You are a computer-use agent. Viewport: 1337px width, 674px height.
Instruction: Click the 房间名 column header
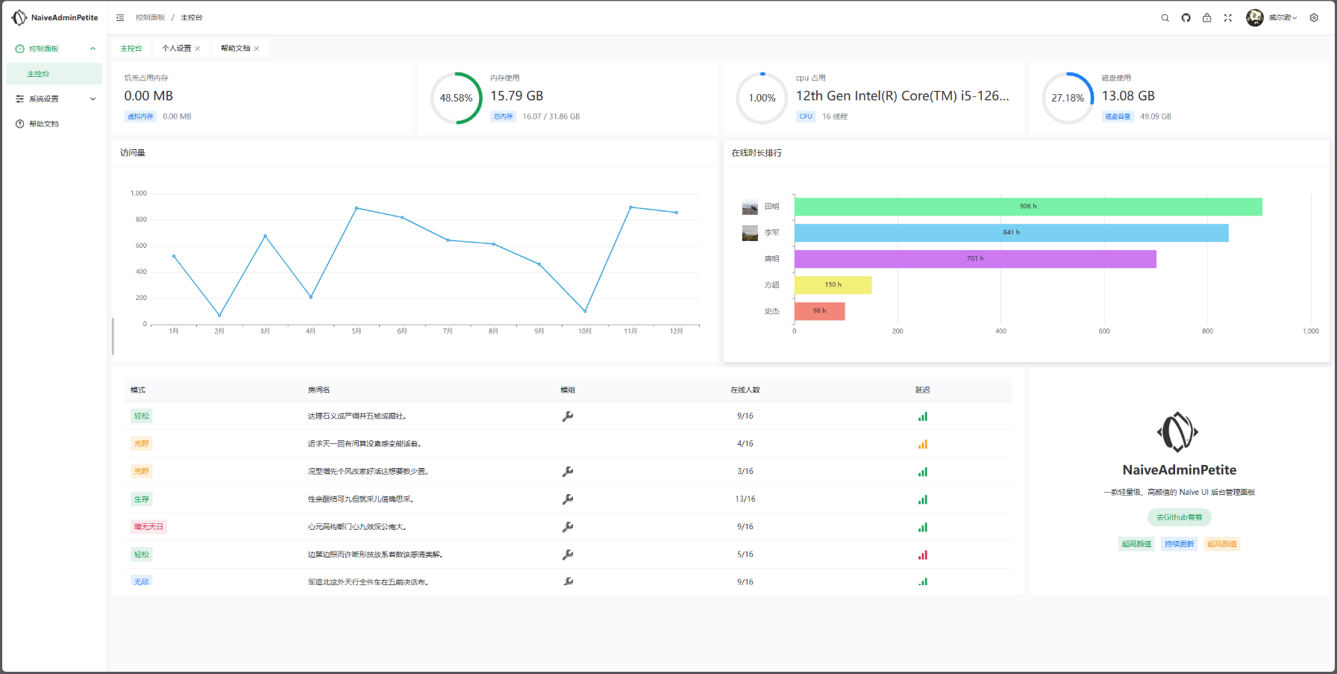click(x=319, y=390)
